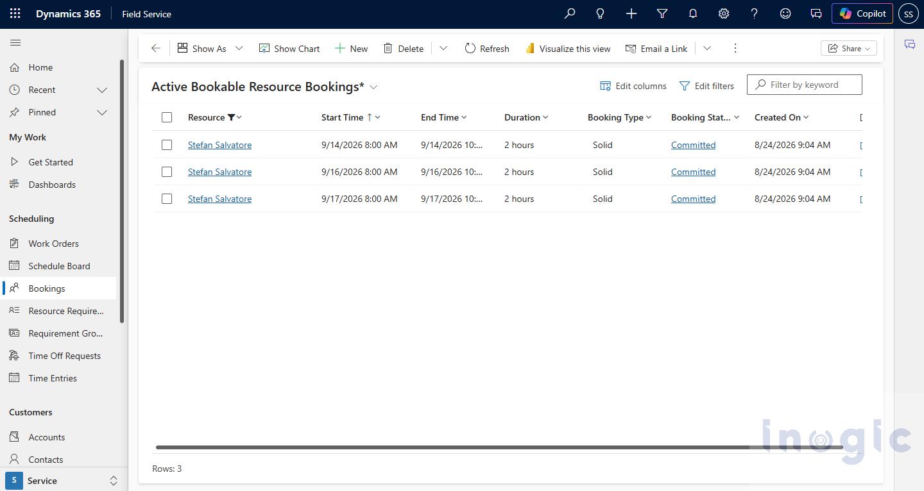Open more commands vertical ellipsis
The width and height of the screenshot is (924, 491).
click(735, 48)
